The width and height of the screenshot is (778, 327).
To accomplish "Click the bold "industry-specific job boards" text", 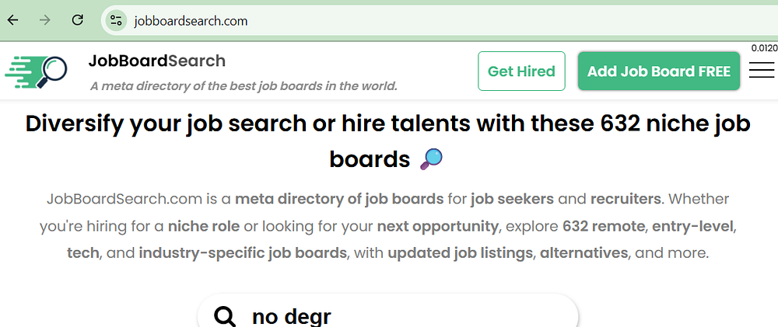I will (x=243, y=253).
